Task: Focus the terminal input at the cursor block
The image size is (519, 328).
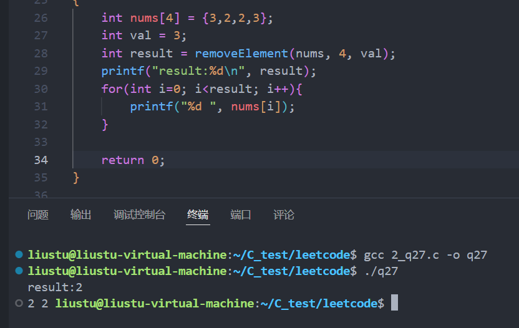Action: point(394,304)
